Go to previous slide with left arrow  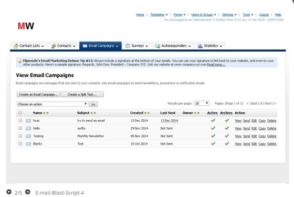9,192
